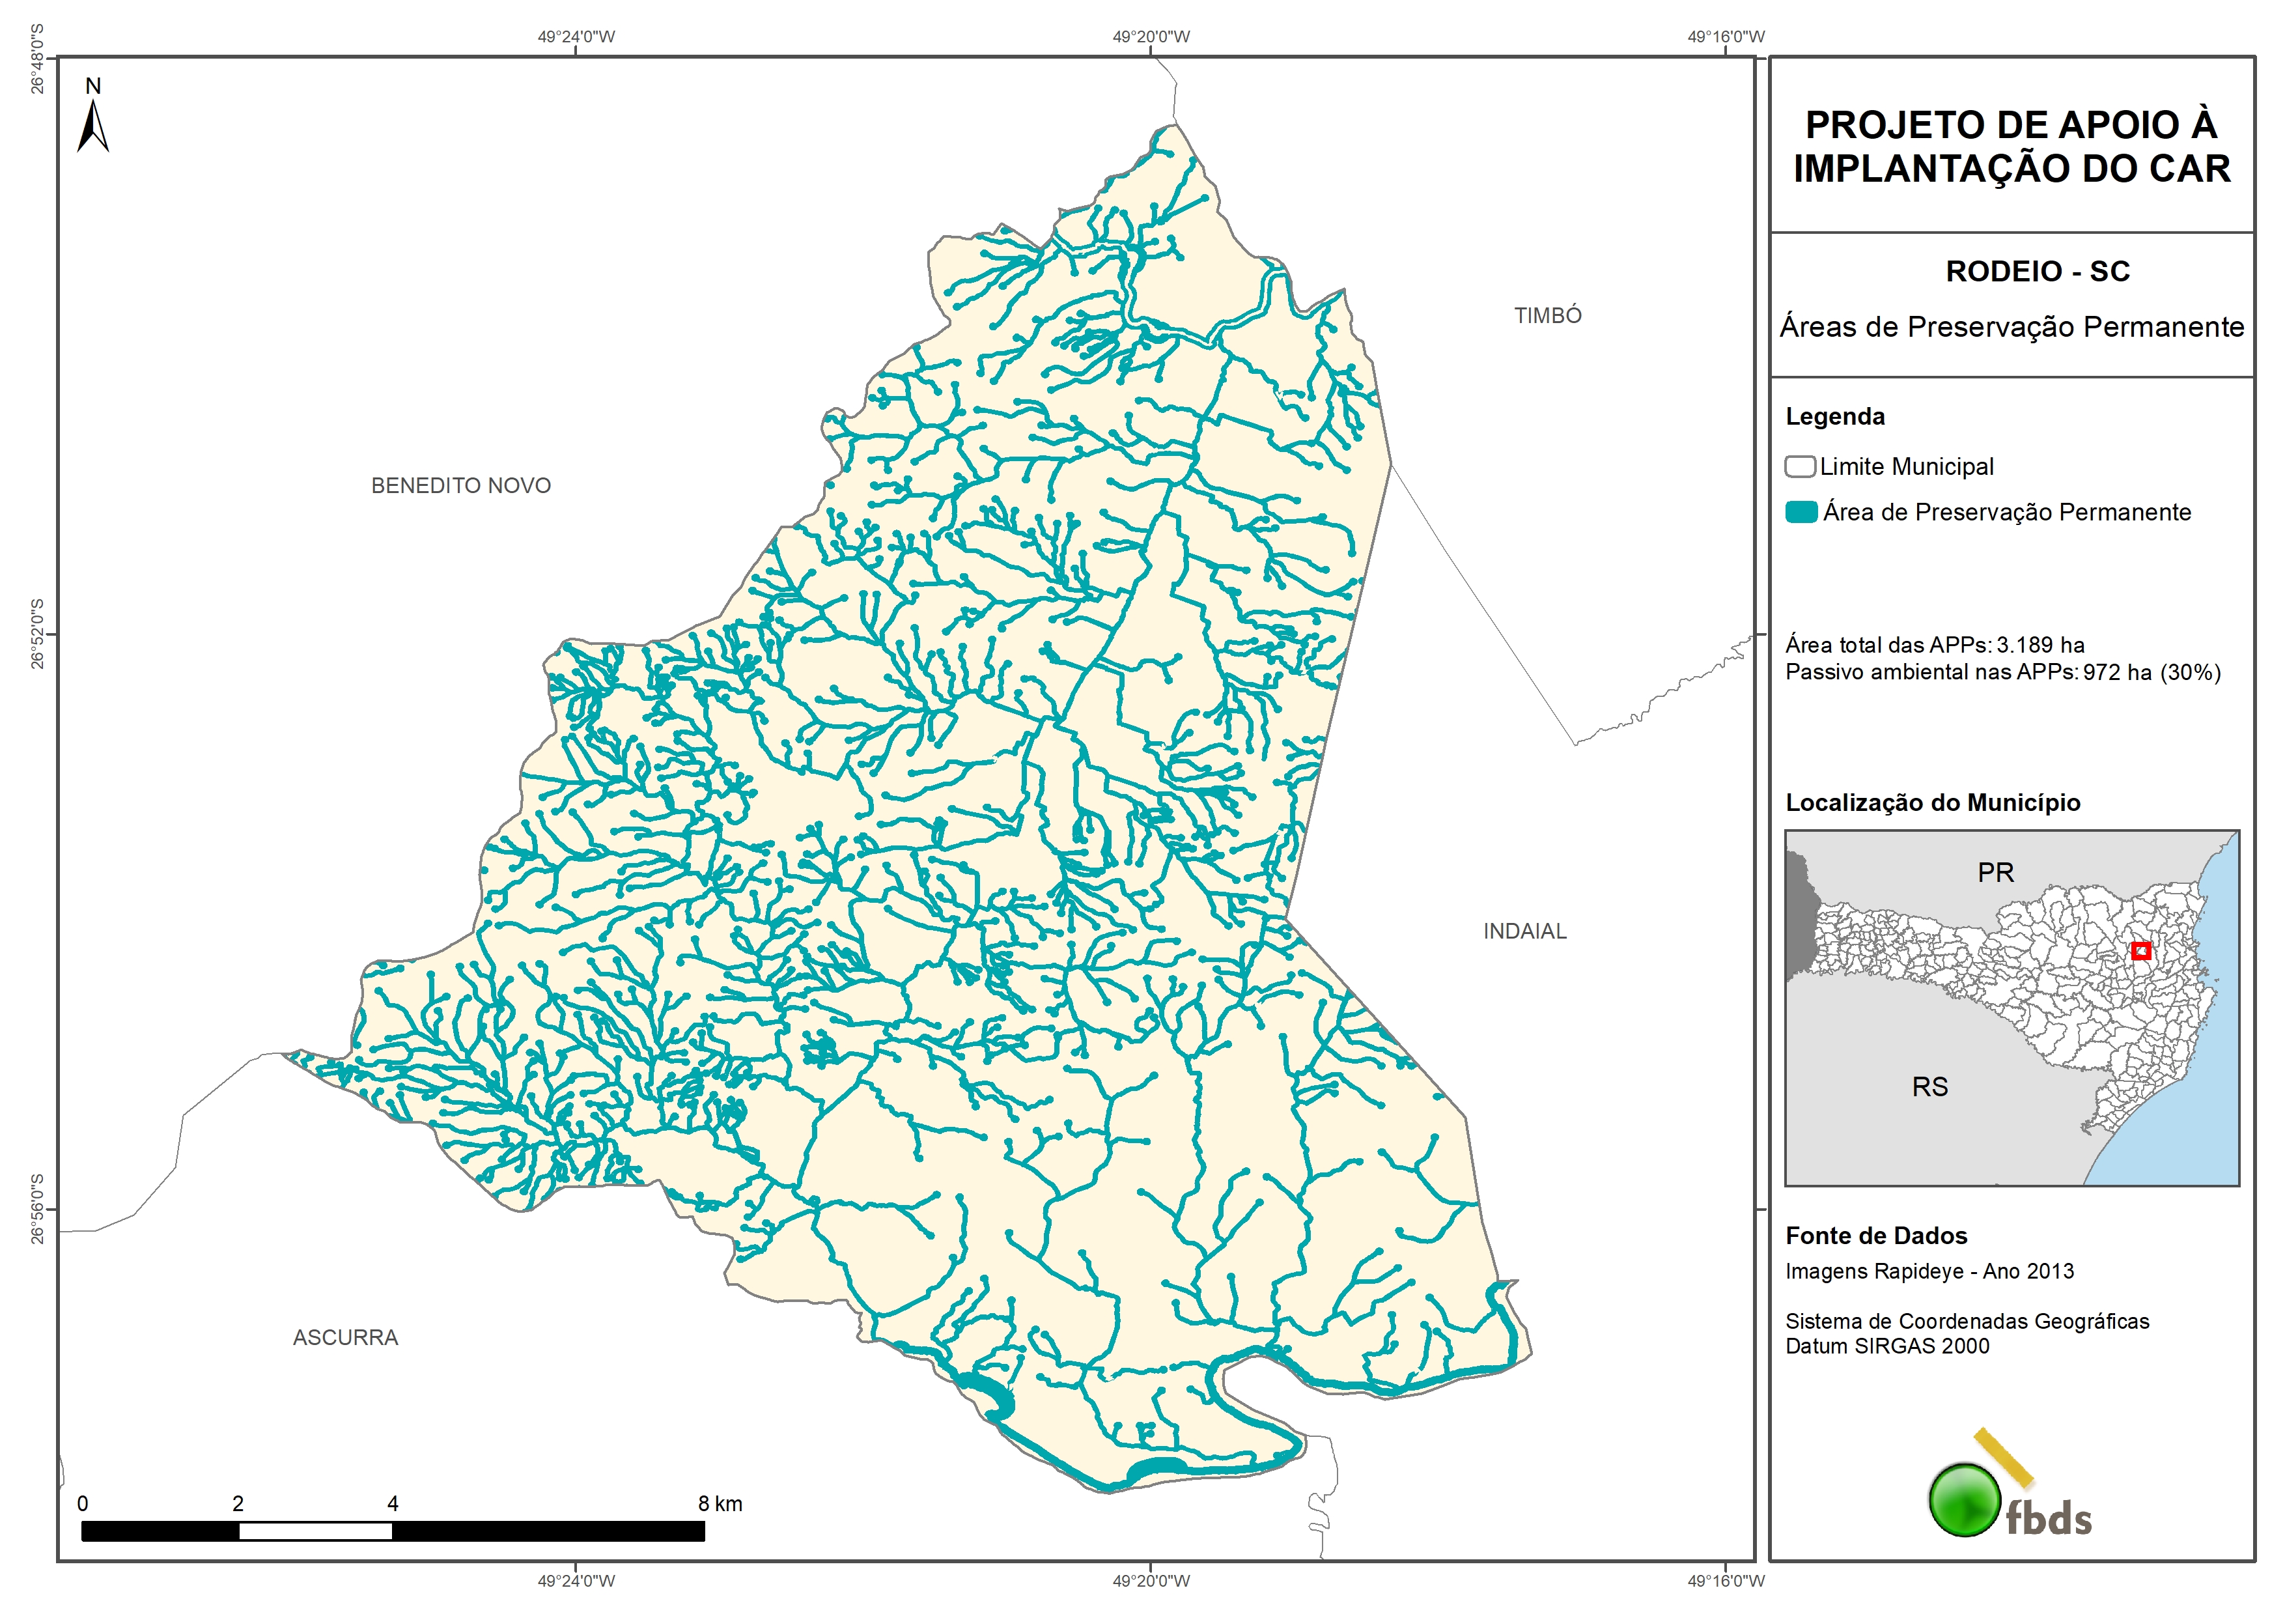2285x1616 pixels.
Task: Click the 'ASCURRA' map label
Action: coord(345,1337)
